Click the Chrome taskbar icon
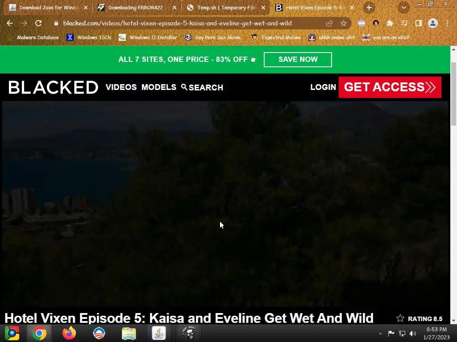Viewport: 457px width, 342px height. [39, 333]
